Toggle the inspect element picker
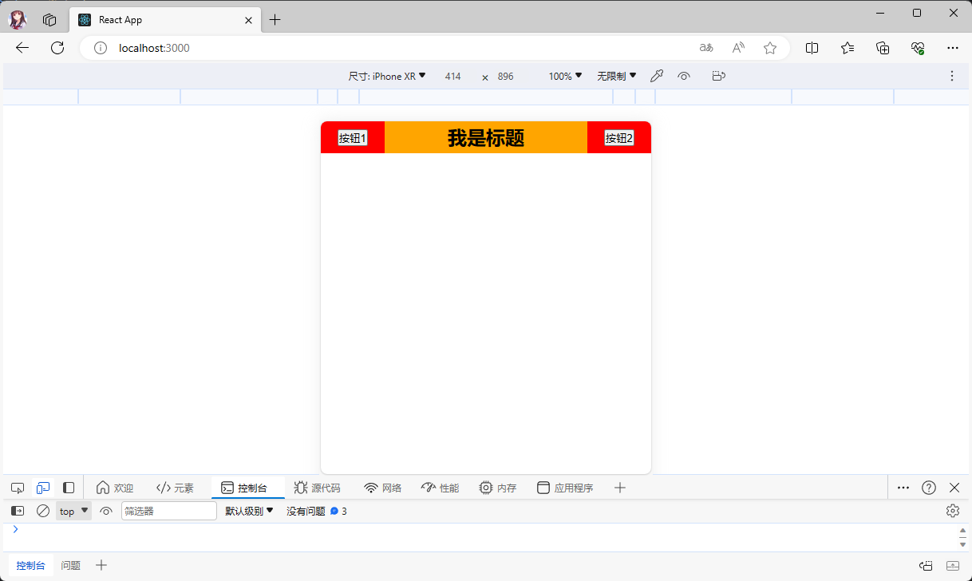 17,487
